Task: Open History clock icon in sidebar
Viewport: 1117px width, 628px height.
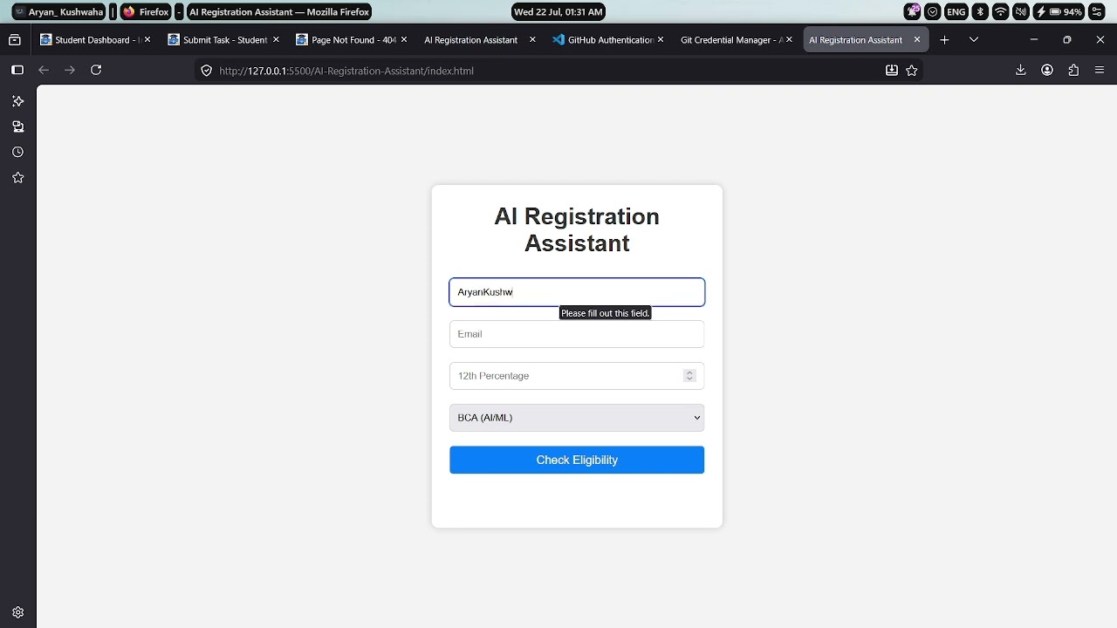Action: click(17, 152)
